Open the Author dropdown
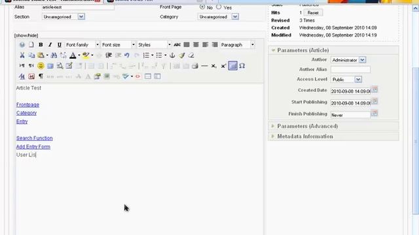This screenshot has height=235, width=419. tap(348, 60)
